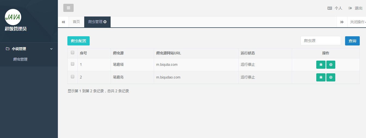Click the JAVA logo avatar
Viewport: 366px width, 138px height.
click(13, 17)
